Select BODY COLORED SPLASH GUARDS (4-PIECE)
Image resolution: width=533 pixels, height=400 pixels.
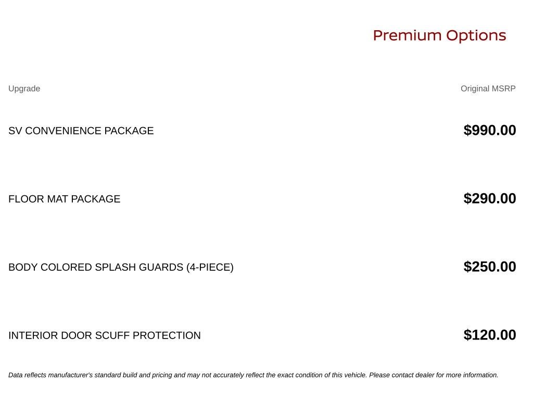(x=121, y=267)
